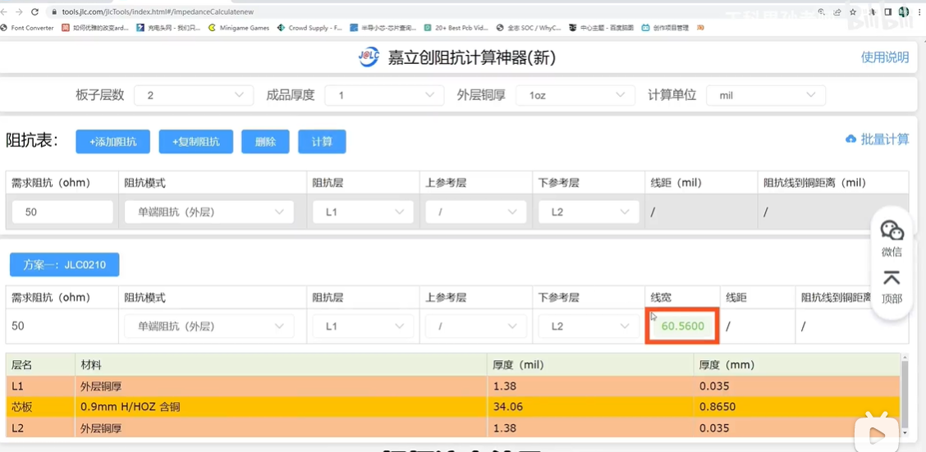Click the +复制阻抗 button

[x=195, y=142]
